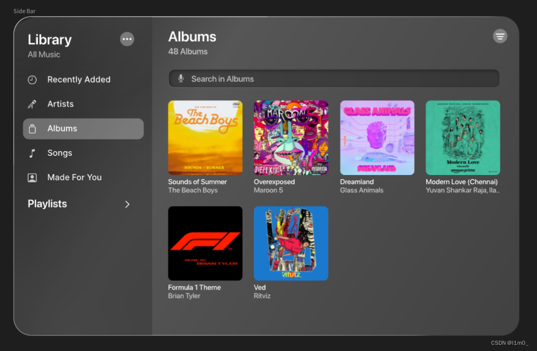Click "Yuvan Shankar Raja, Ila.." artist text
The image size is (537, 351).
point(463,191)
